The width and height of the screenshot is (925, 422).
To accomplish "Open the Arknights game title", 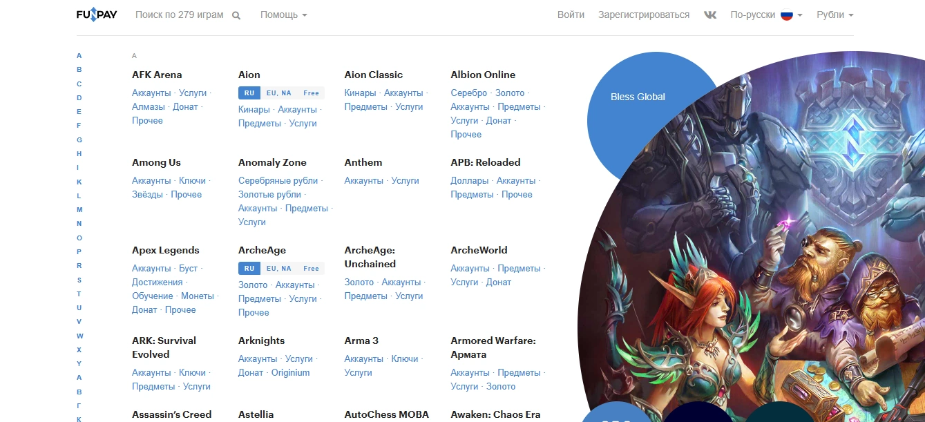I will 261,341.
